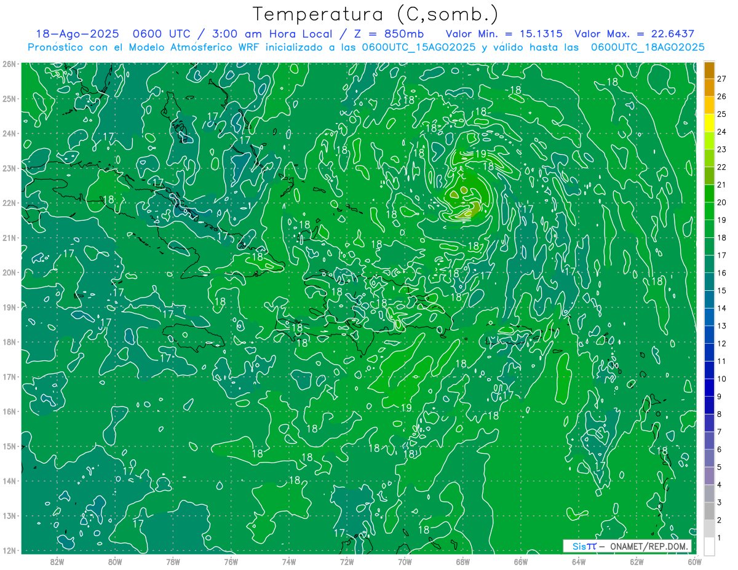Click the 'Valor Max. = 22.6437' readout

[x=634, y=34]
